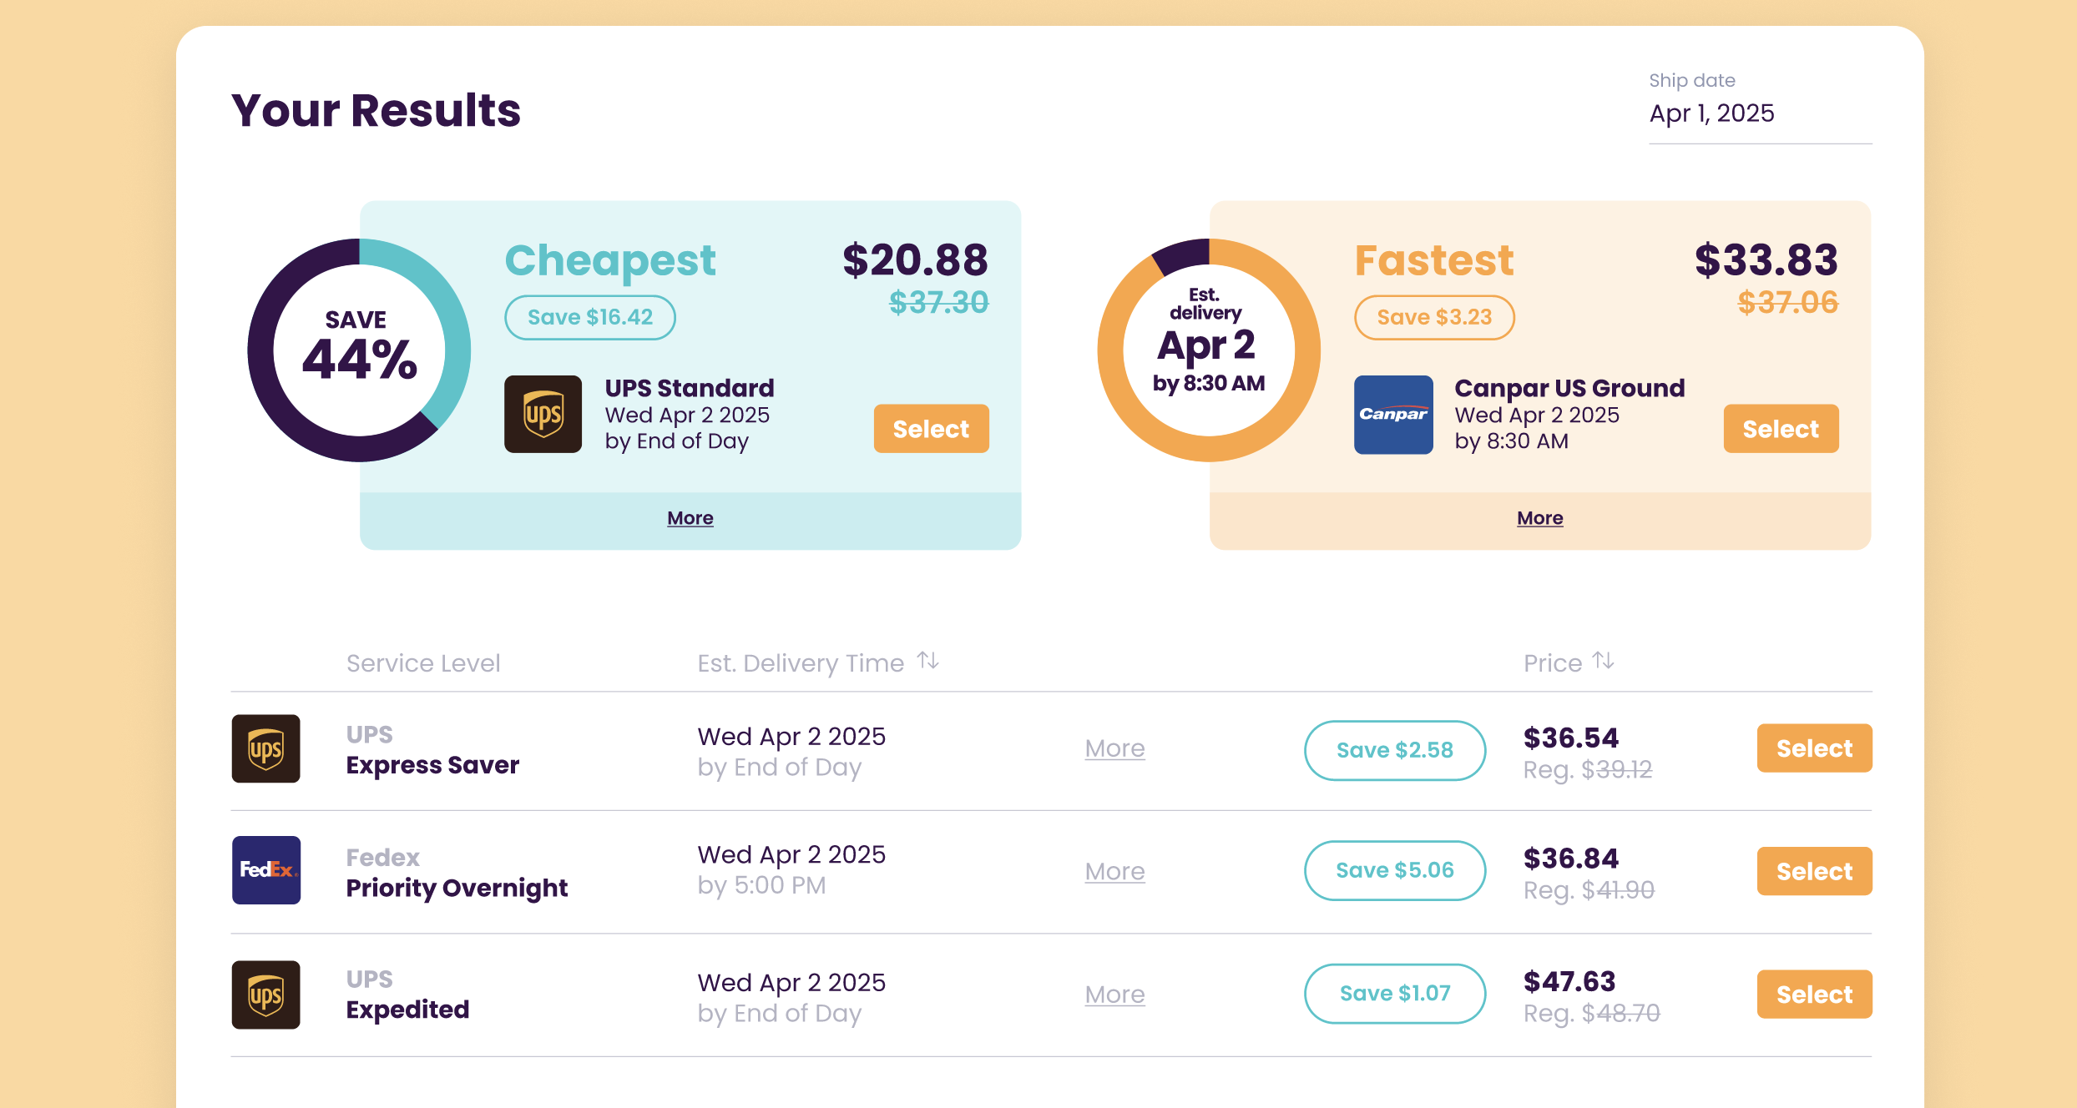
Task: Click the FedEx logo in Priority Overnight row
Action: pyautogui.click(x=265, y=870)
